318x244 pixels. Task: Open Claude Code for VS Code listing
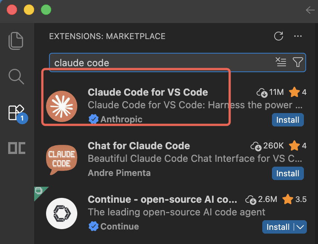click(148, 92)
